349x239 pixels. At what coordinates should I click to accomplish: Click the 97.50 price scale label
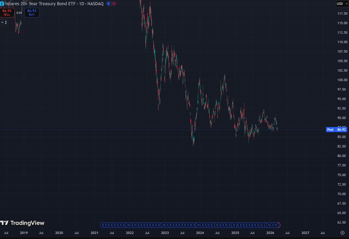(x=342, y=89)
